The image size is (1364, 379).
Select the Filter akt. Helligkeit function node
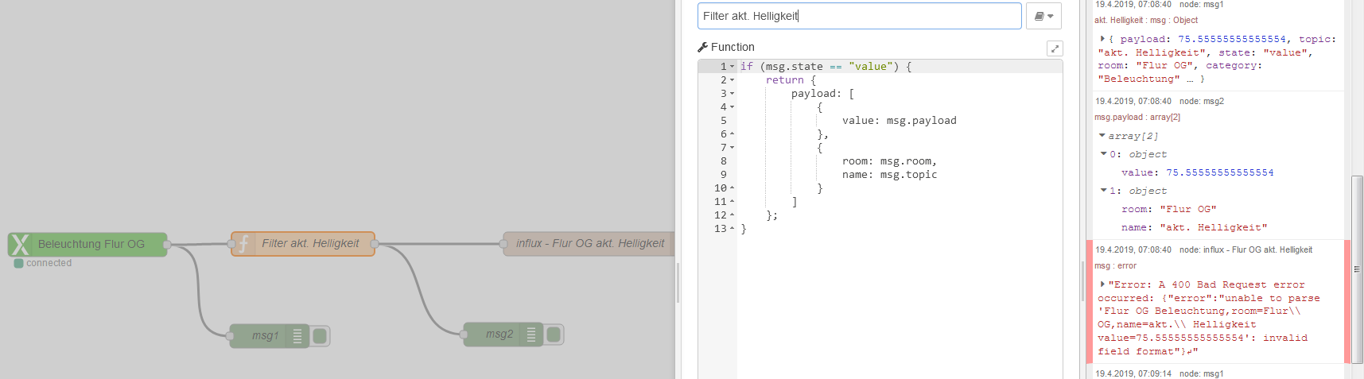302,244
